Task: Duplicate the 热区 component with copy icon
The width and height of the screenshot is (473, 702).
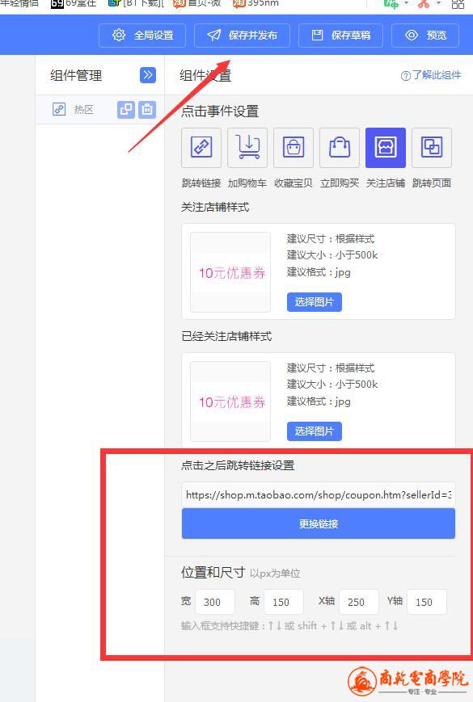Action: (126, 109)
